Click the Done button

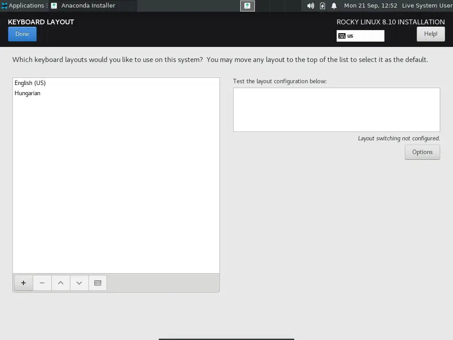click(x=22, y=34)
